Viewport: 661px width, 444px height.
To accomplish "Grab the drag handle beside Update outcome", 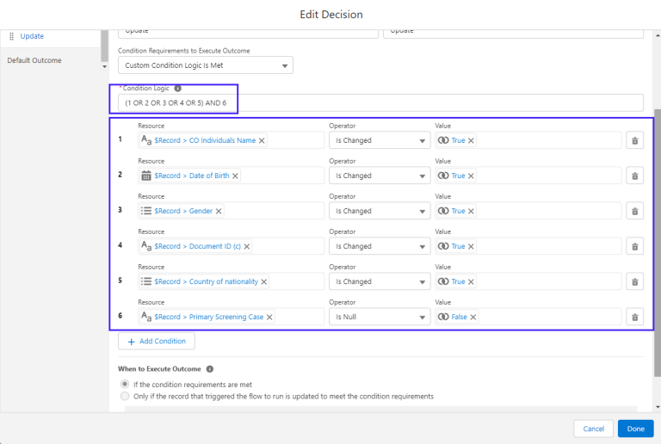I will (12, 36).
